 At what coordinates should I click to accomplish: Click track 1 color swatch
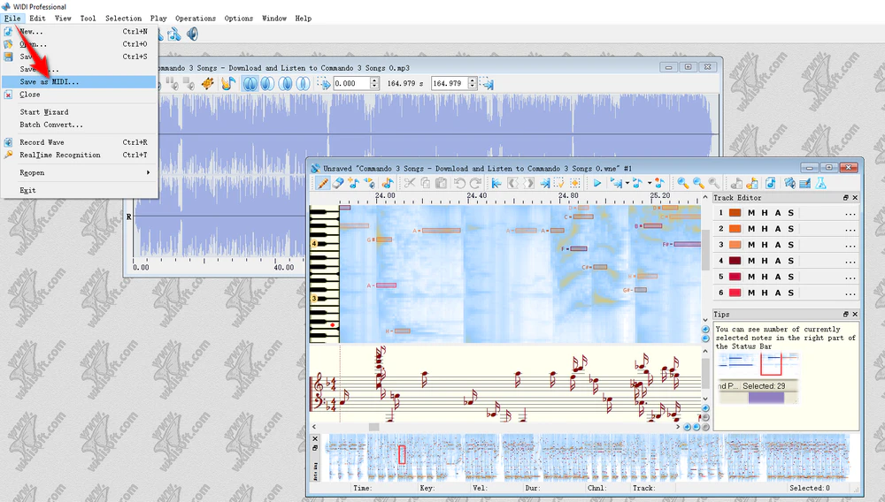coord(735,213)
